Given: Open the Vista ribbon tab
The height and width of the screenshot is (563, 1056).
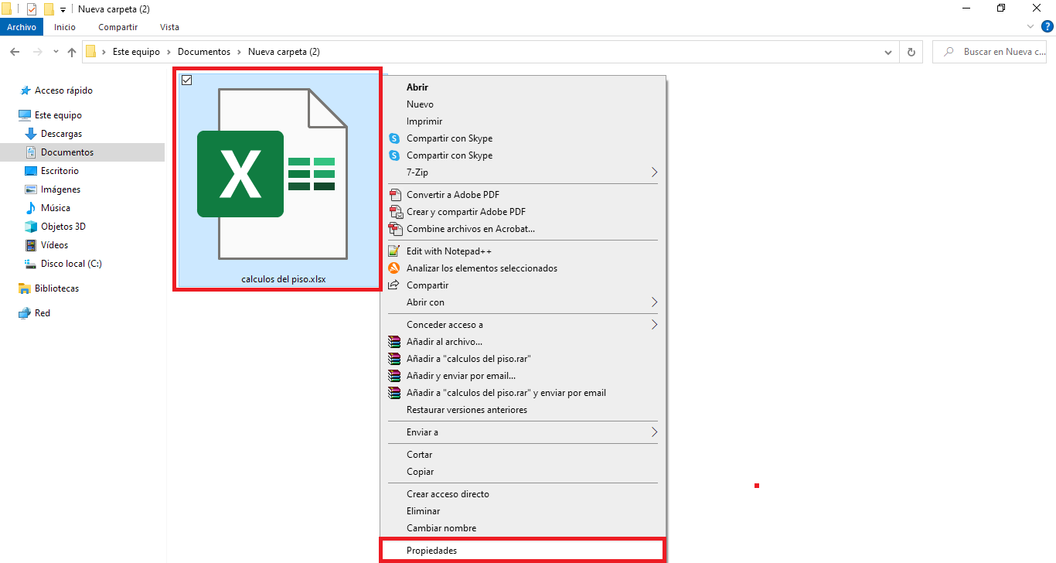Looking at the screenshot, I should click(169, 27).
